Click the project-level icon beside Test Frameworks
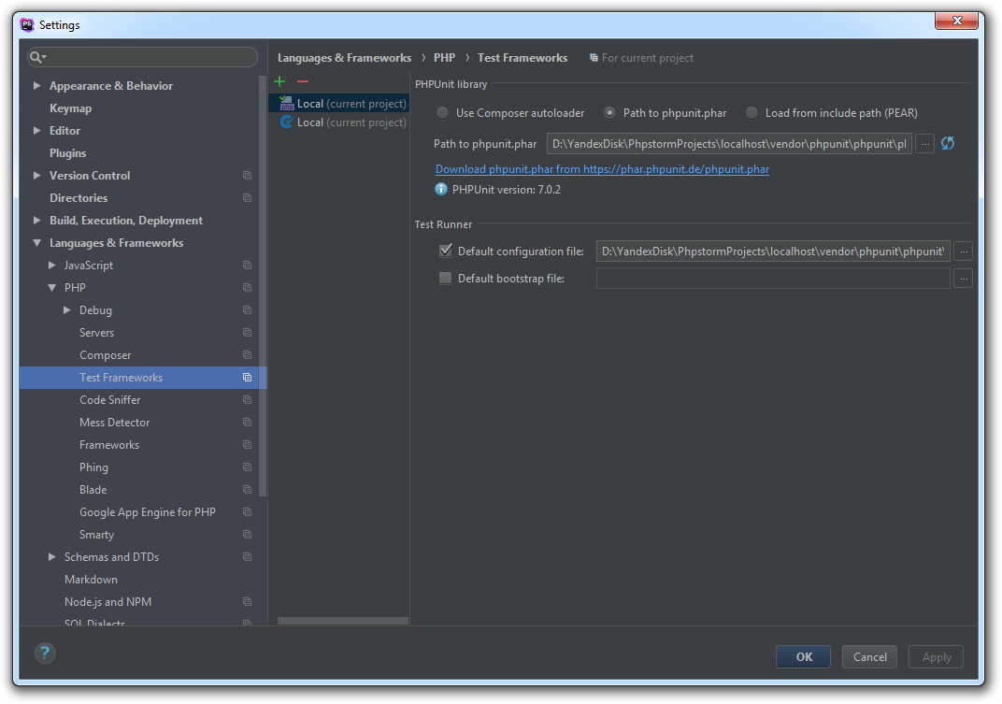Image resolution: width=1002 pixels, height=704 pixels. pos(247,378)
